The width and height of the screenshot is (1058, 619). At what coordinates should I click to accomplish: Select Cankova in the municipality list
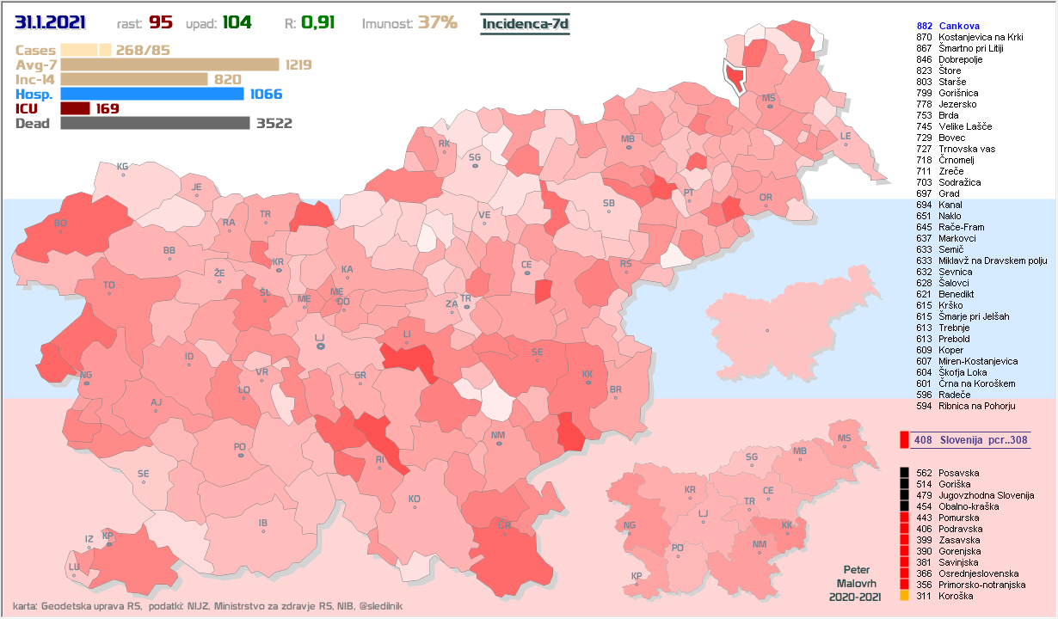coord(959,27)
